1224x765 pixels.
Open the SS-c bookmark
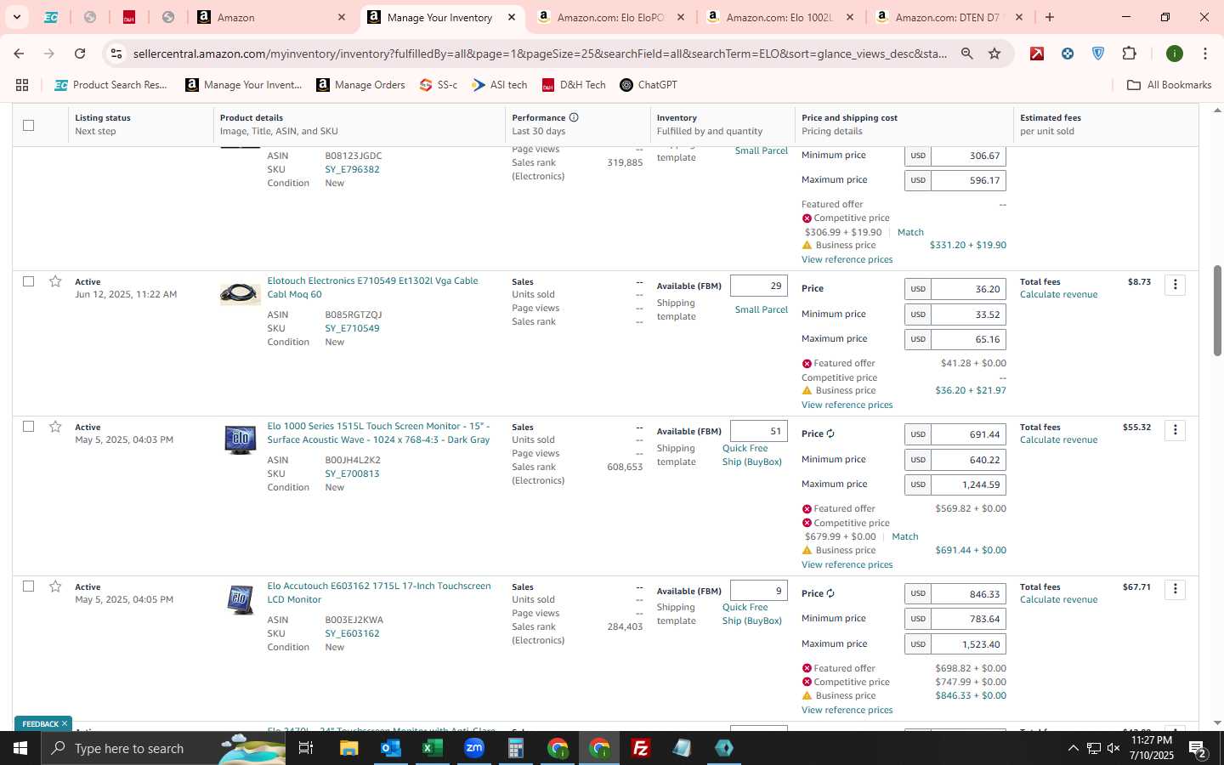439,85
